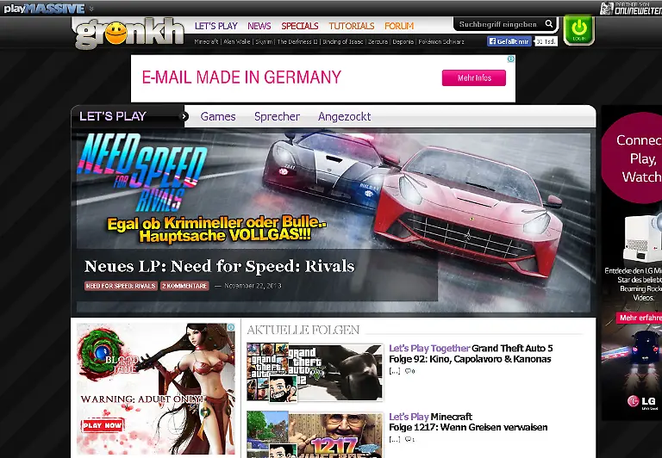Click the Mehr Infos button

pyautogui.click(x=474, y=78)
